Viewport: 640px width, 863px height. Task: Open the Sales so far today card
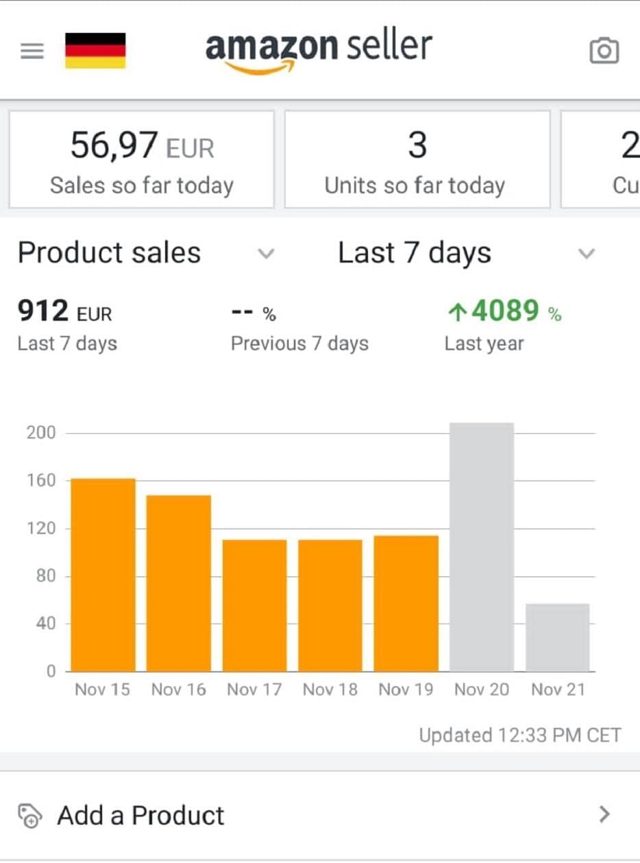(x=141, y=159)
